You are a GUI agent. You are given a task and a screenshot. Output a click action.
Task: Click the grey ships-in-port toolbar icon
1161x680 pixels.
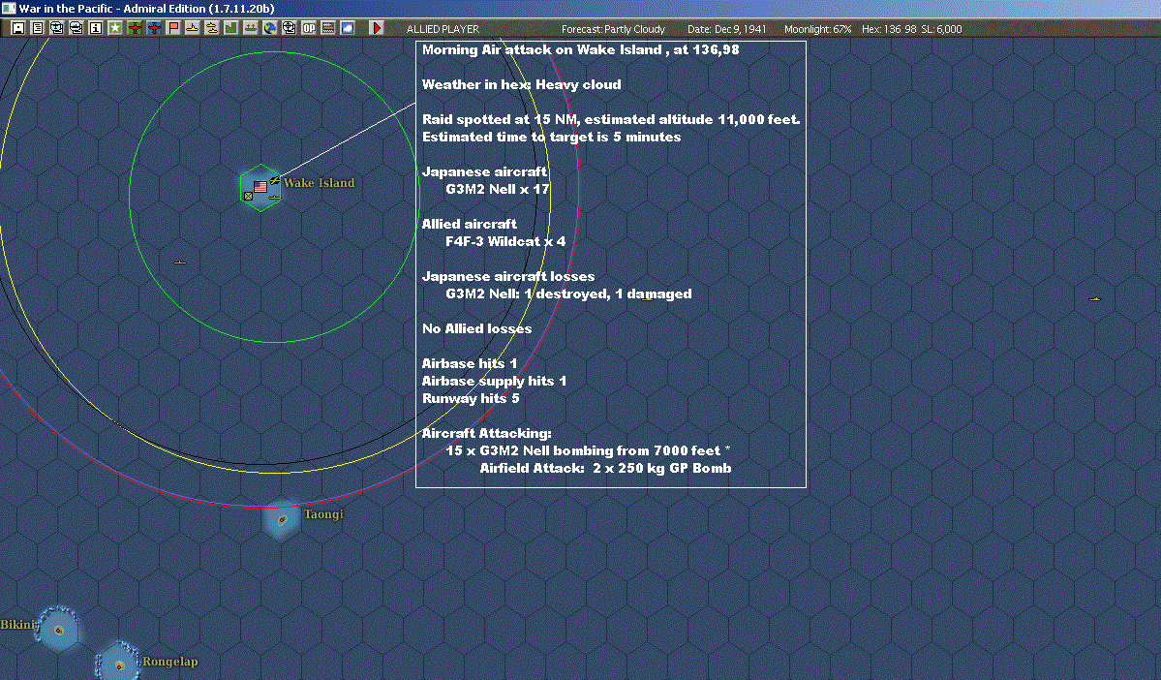(250, 28)
